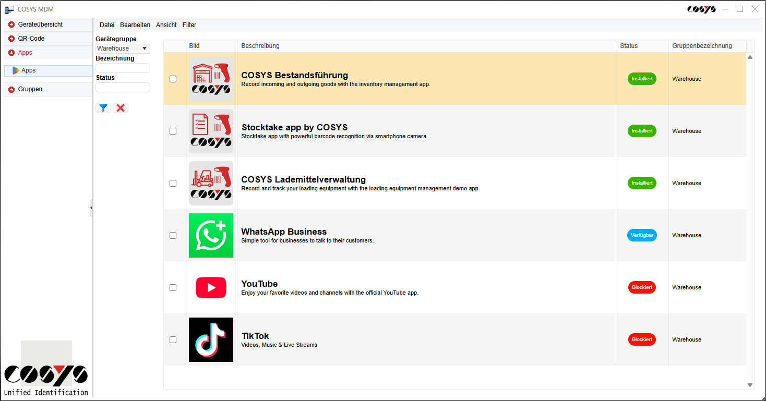Click the Installiert badge for COSYS Bestandsführung

click(642, 79)
